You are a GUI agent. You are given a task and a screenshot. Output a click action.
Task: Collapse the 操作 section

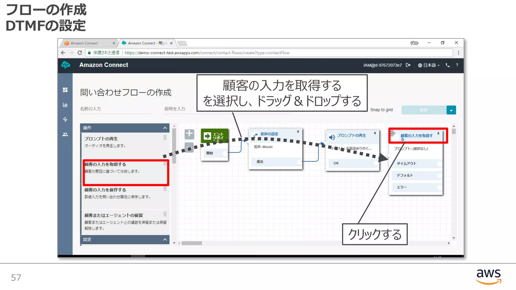point(165,128)
